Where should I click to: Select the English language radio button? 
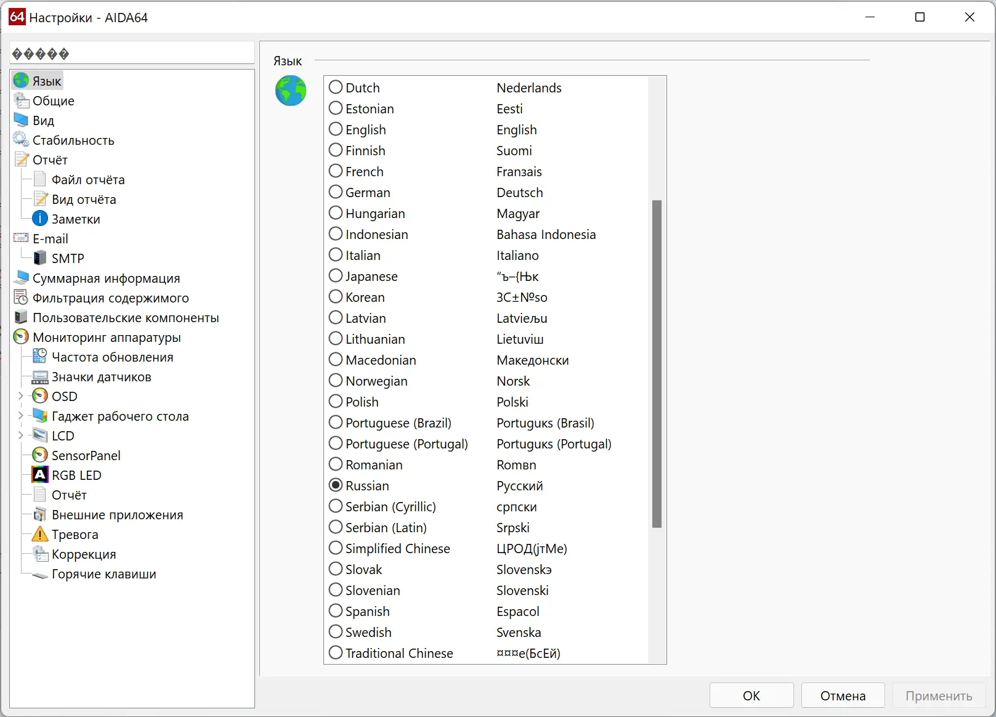pos(336,129)
